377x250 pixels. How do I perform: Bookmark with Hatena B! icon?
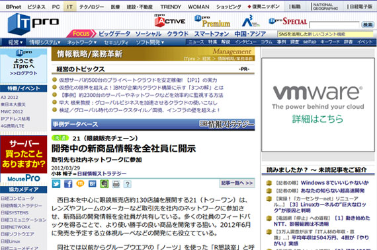point(92,184)
